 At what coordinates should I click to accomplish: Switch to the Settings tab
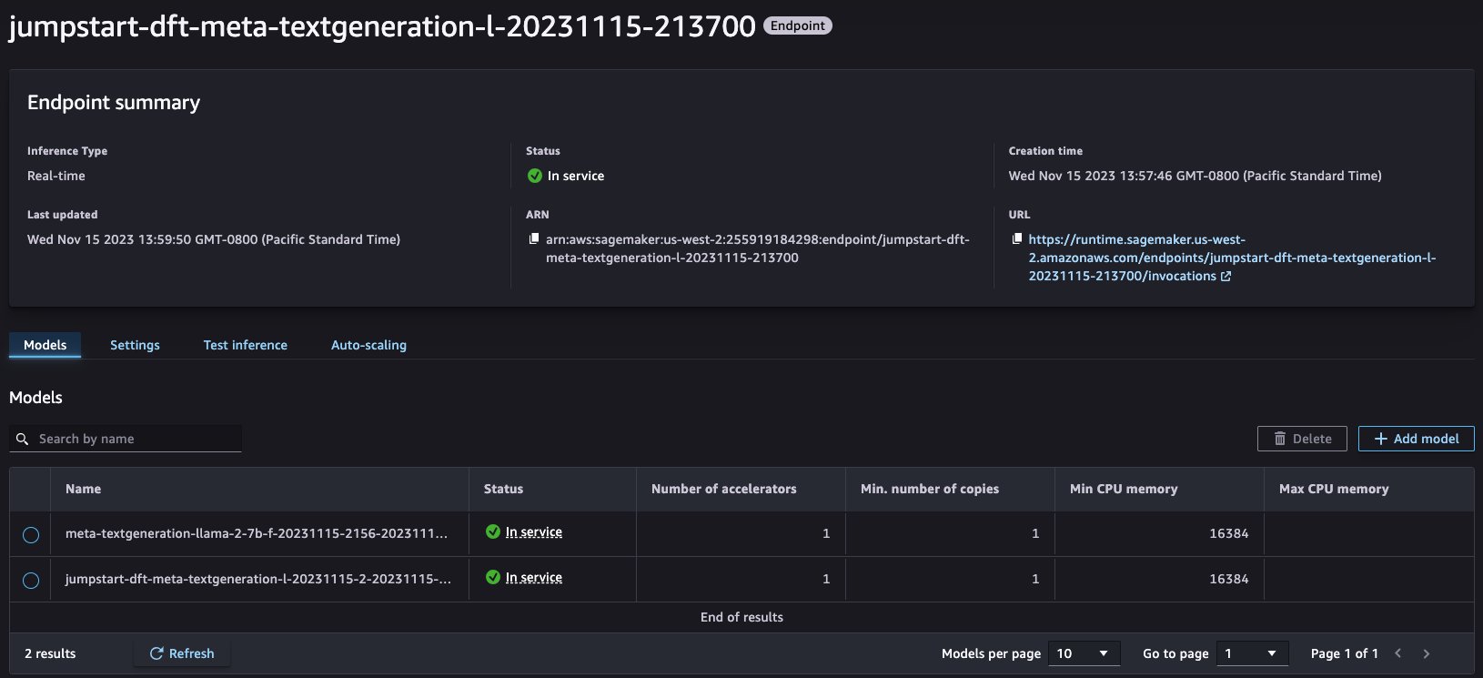point(135,345)
